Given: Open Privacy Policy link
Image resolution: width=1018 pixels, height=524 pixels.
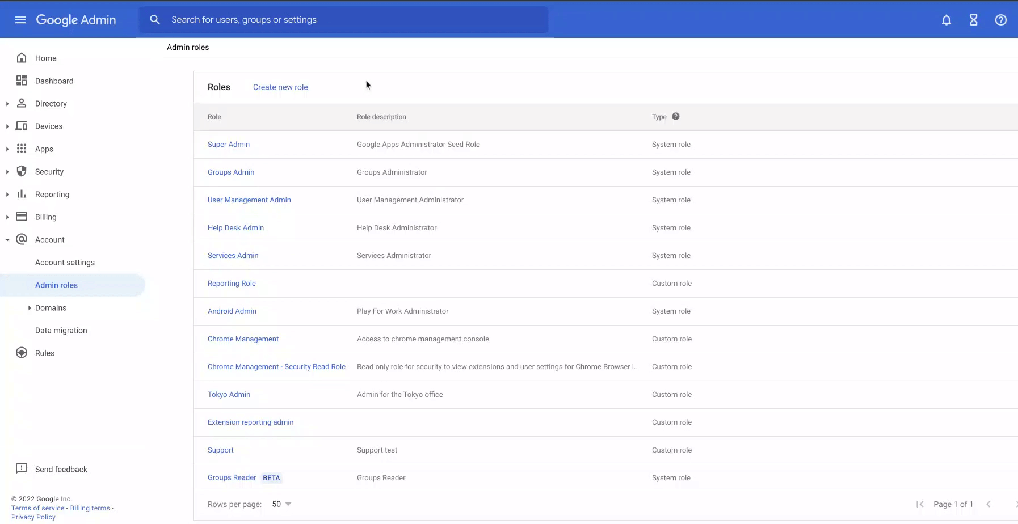Looking at the screenshot, I should click(33, 517).
